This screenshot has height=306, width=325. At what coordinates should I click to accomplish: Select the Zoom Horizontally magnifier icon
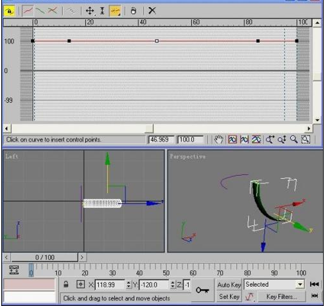pos(270,140)
